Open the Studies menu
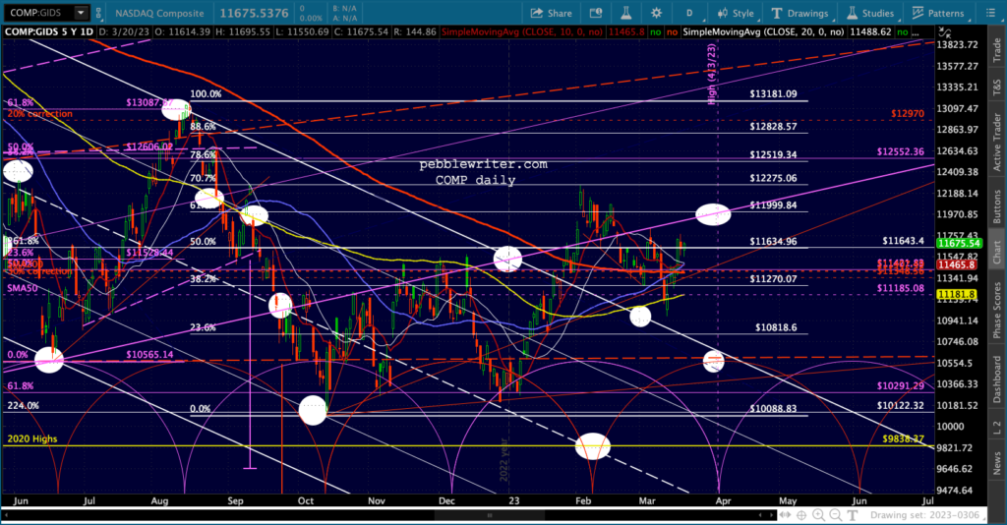 tap(869, 13)
